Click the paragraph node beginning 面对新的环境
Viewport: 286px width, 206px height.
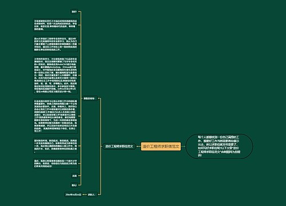tap(55, 146)
